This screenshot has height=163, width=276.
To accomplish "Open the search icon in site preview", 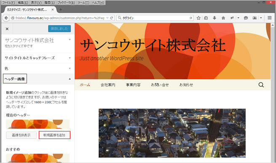I will [x=261, y=85].
